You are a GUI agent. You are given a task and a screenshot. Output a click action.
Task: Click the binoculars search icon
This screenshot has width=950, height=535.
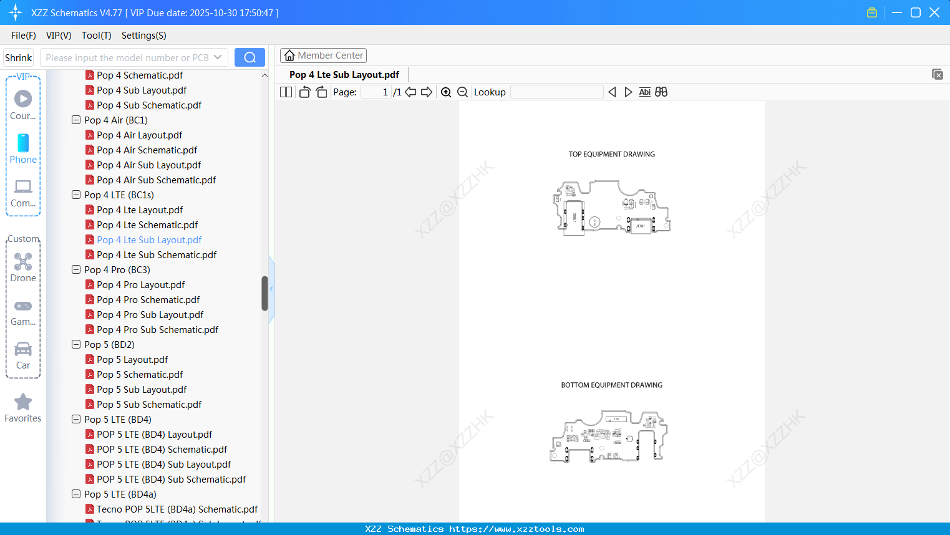point(661,92)
